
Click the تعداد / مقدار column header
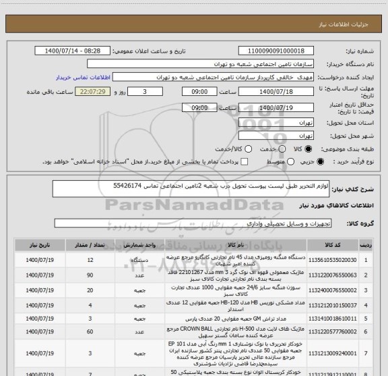point(90,245)
